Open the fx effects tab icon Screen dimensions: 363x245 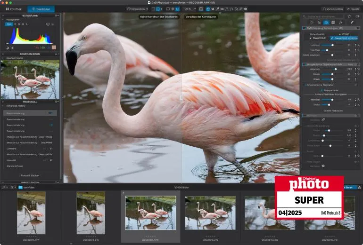pyautogui.click(x=340, y=23)
